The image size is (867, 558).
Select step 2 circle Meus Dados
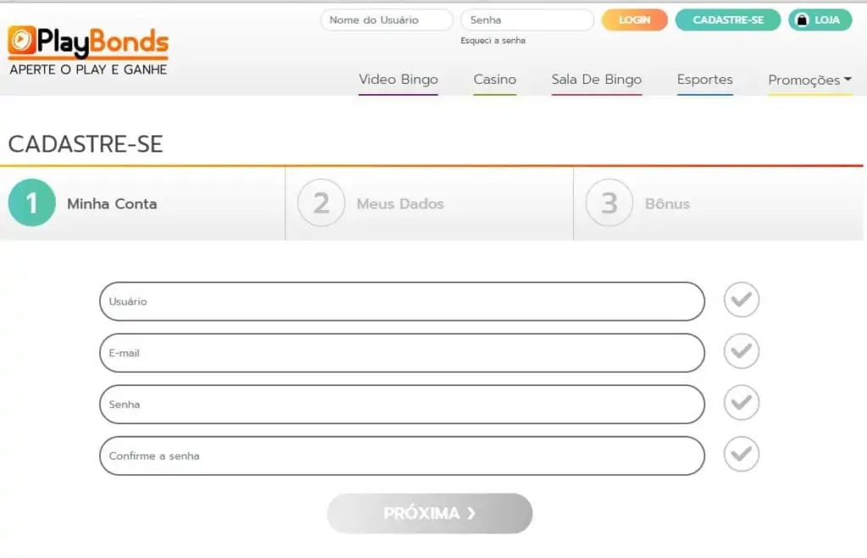pyautogui.click(x=321, y=203)
